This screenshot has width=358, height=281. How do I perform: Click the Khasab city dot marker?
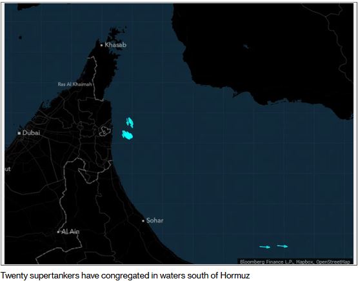102,45
